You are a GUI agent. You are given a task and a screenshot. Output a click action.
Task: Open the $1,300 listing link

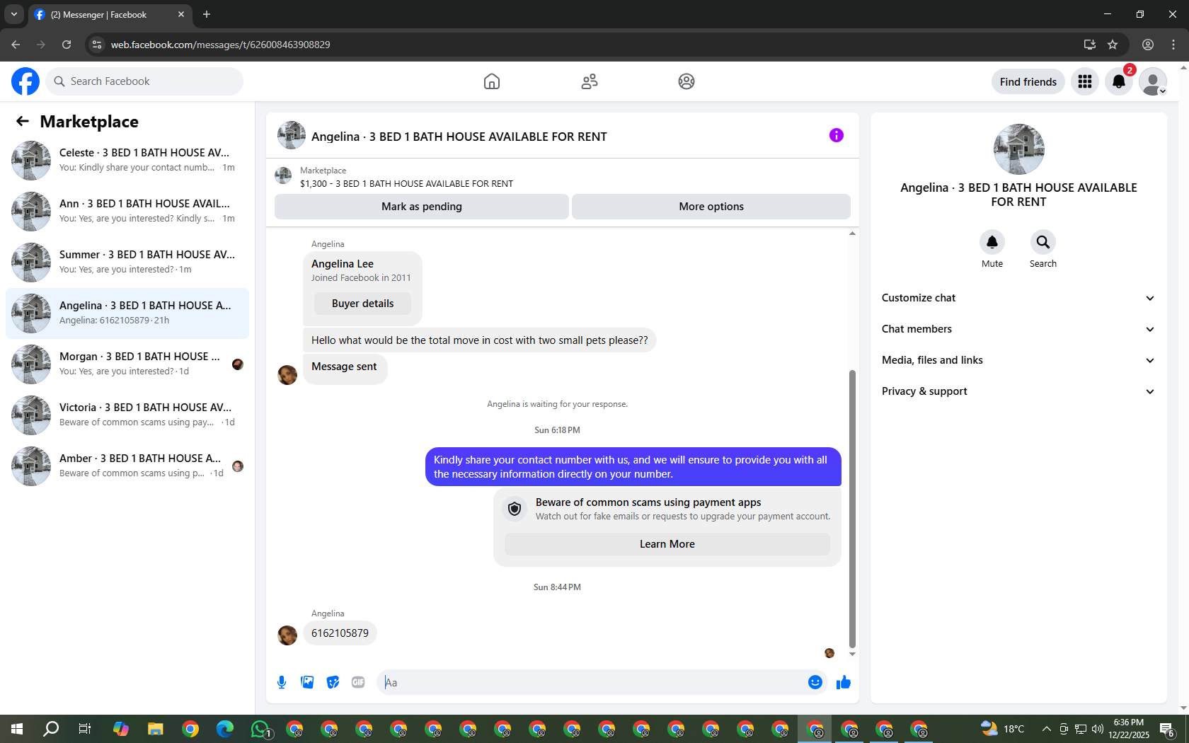406,183
